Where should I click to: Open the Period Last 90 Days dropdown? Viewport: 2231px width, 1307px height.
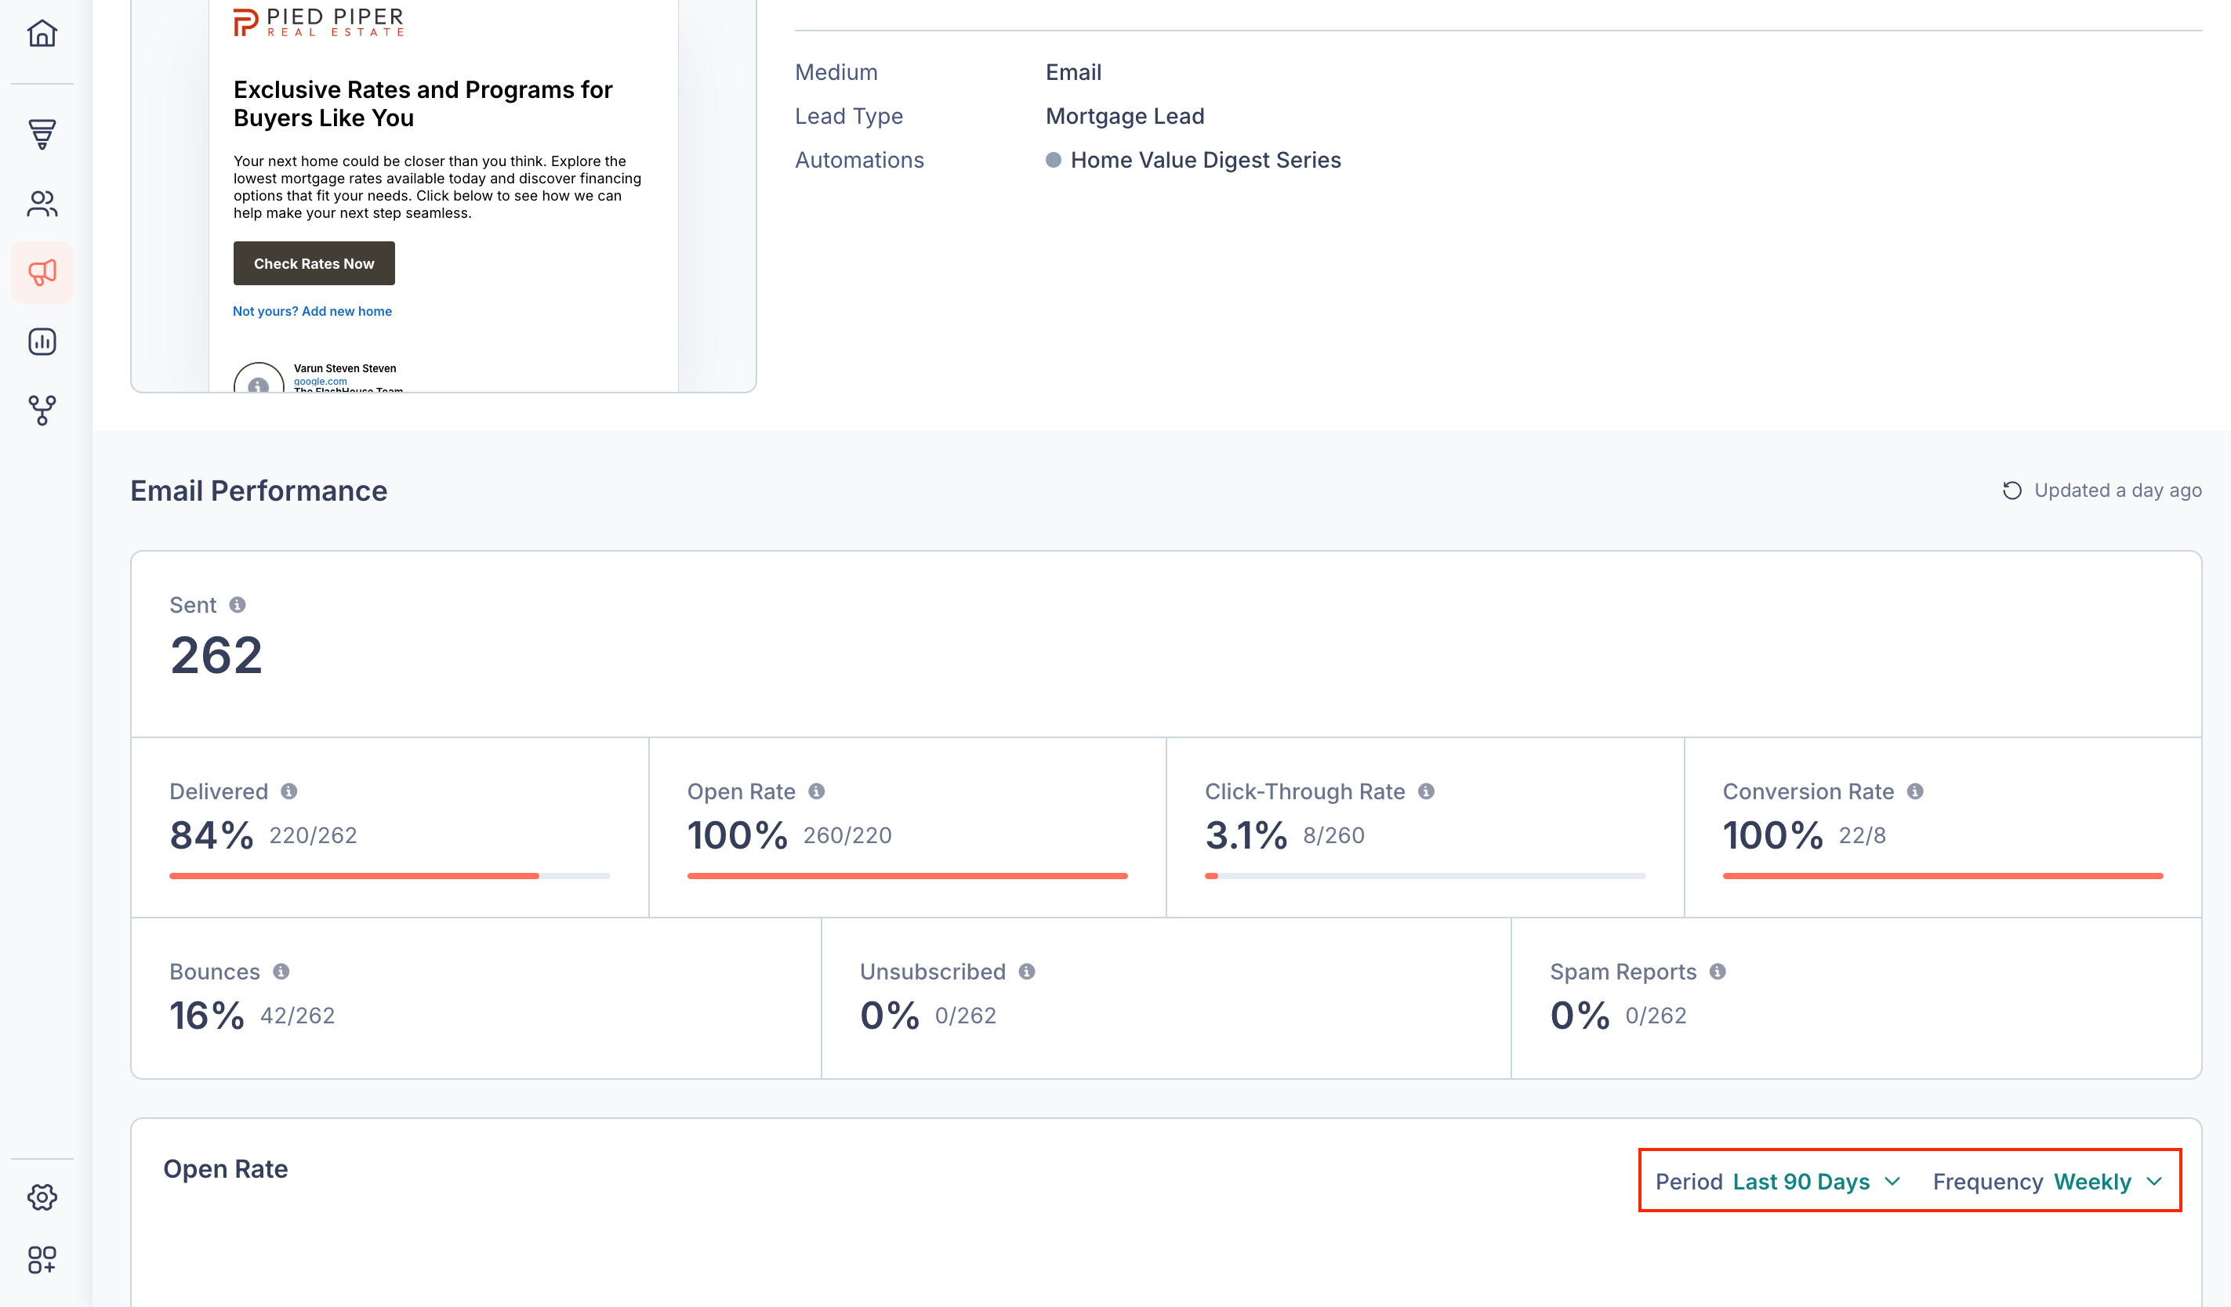pos(1778,1182)
